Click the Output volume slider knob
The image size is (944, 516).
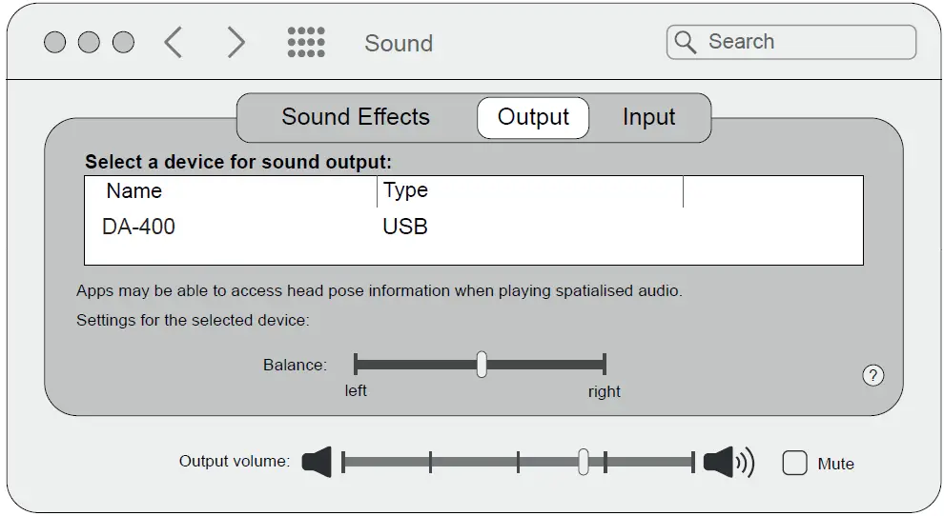pyautogui.click(x=584, y=463)
